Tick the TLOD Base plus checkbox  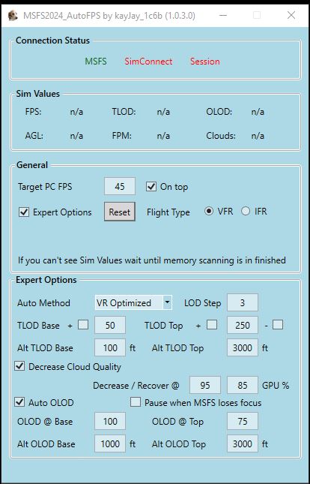[83, 325]
